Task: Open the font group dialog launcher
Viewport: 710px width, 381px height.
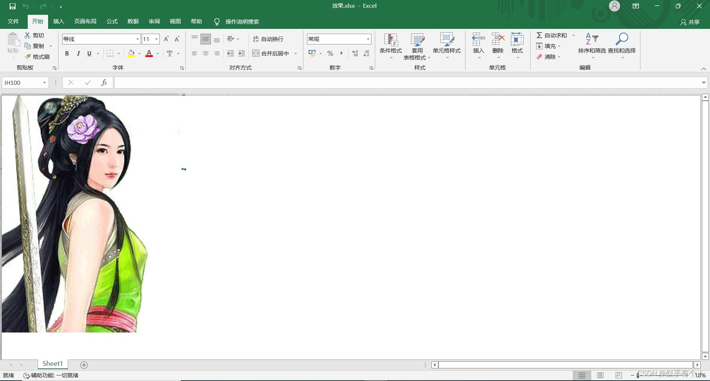Action: pos(182,68)
